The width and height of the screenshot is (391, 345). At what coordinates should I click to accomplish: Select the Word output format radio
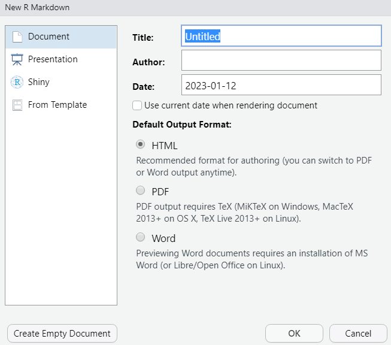(x=141, y=237)
